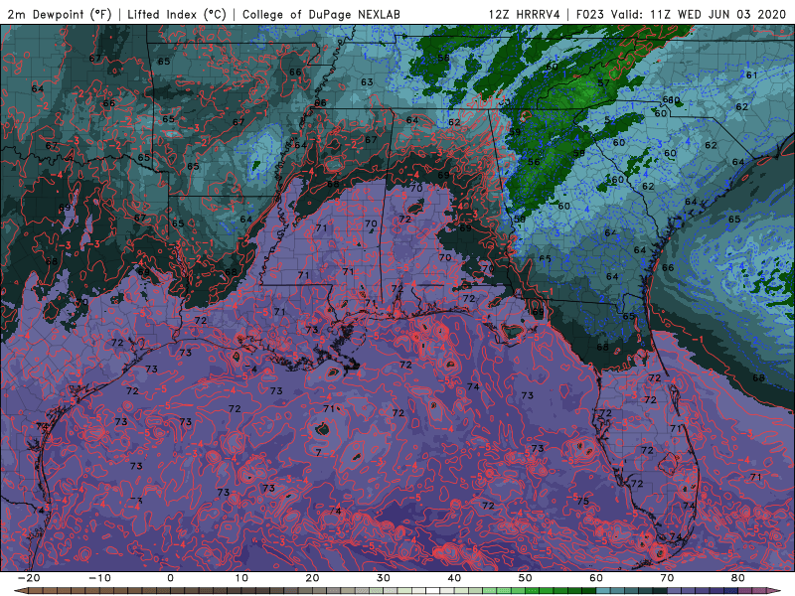Click the '20' color scale label

[x=312, y=578]
